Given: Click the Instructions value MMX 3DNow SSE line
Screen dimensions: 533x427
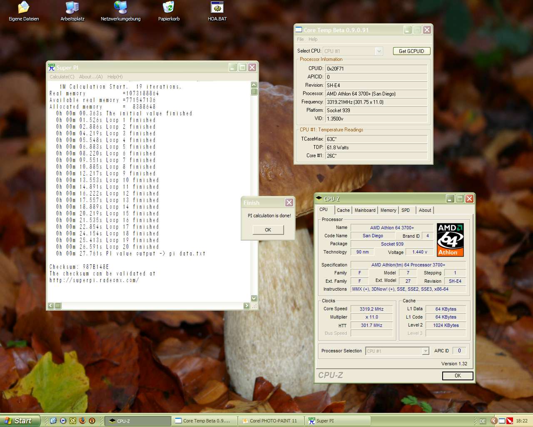Looking at the screenshot, I should [408, 289].
